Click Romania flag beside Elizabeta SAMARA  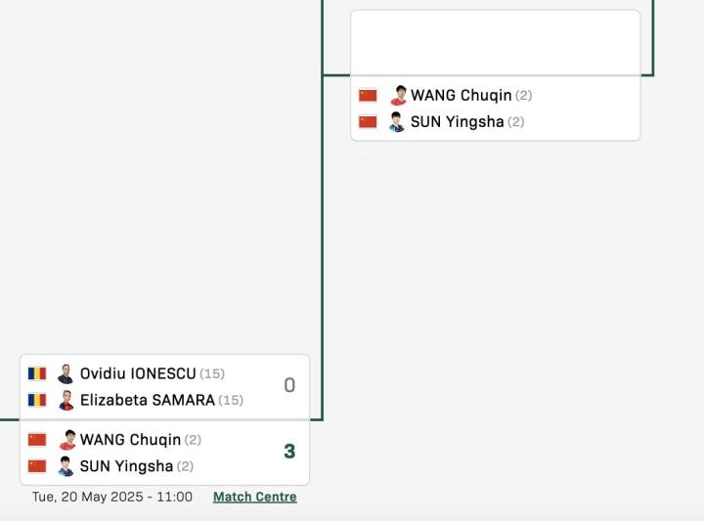pos(37,400)
